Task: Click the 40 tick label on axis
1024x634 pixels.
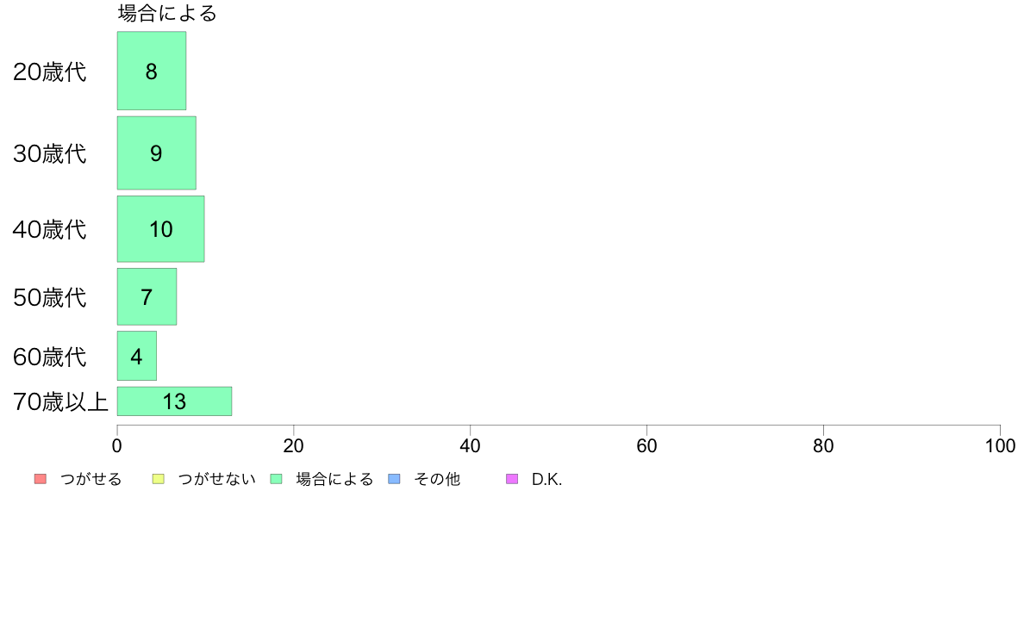Action: [471, 446]
